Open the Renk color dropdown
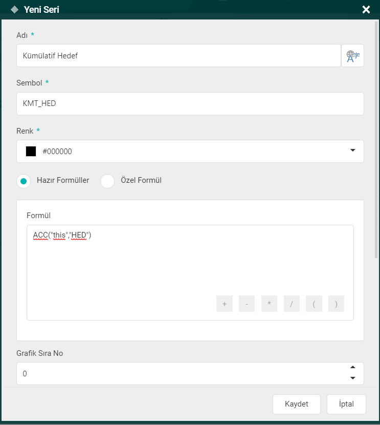 click(x=352, y=151)
